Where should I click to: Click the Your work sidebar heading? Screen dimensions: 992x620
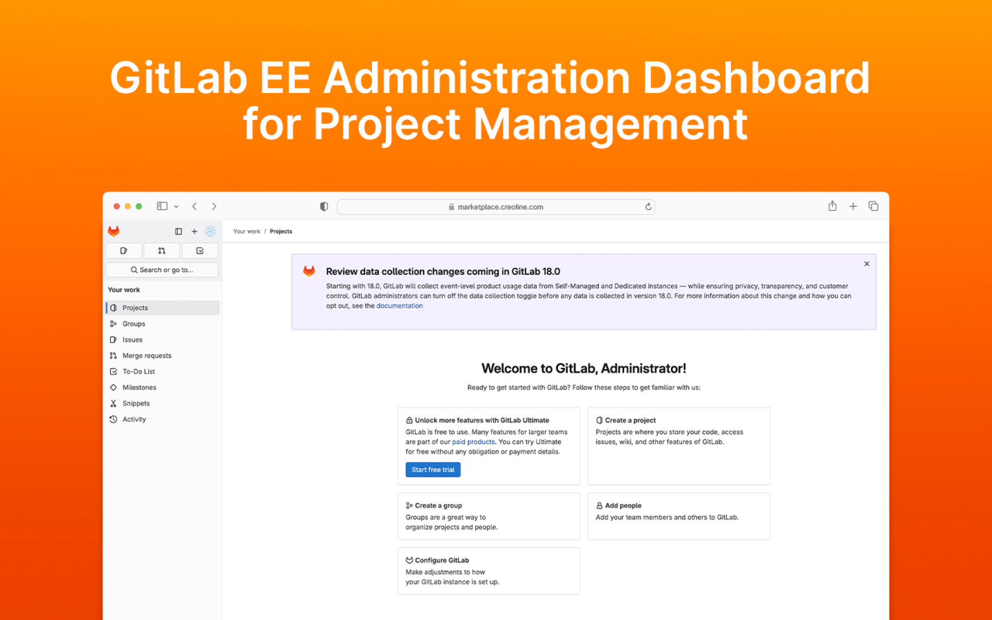click(124, 290)
